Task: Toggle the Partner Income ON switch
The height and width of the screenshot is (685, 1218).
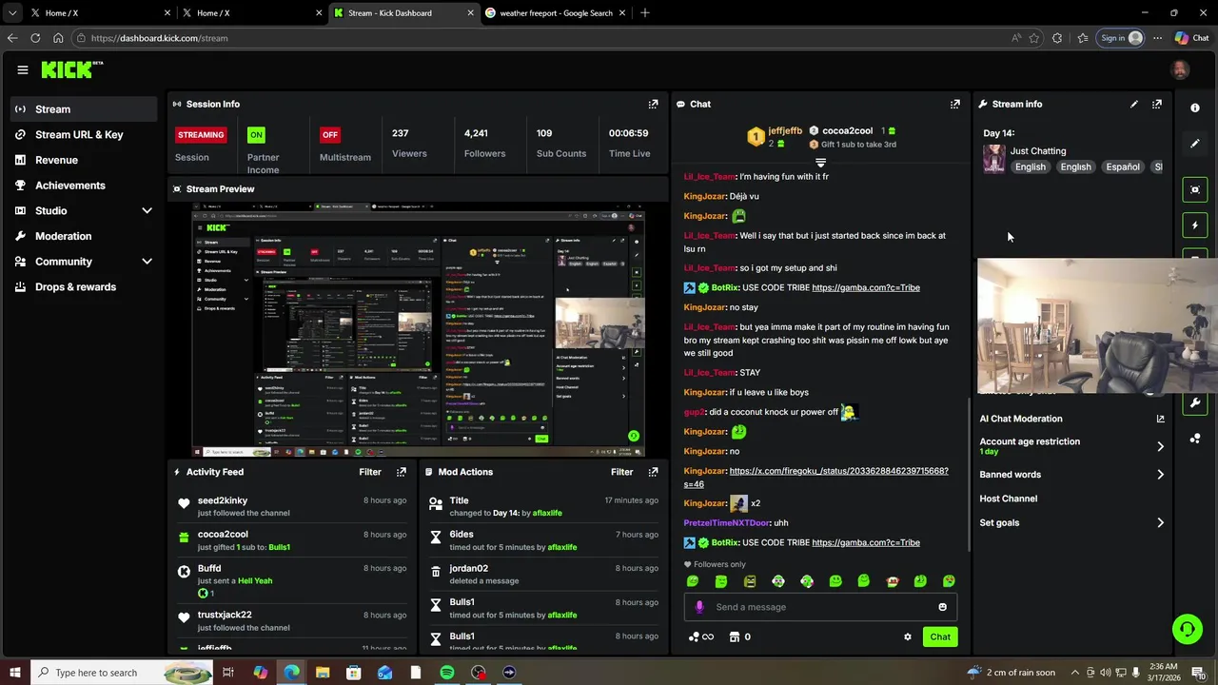Action: [256, 135]
